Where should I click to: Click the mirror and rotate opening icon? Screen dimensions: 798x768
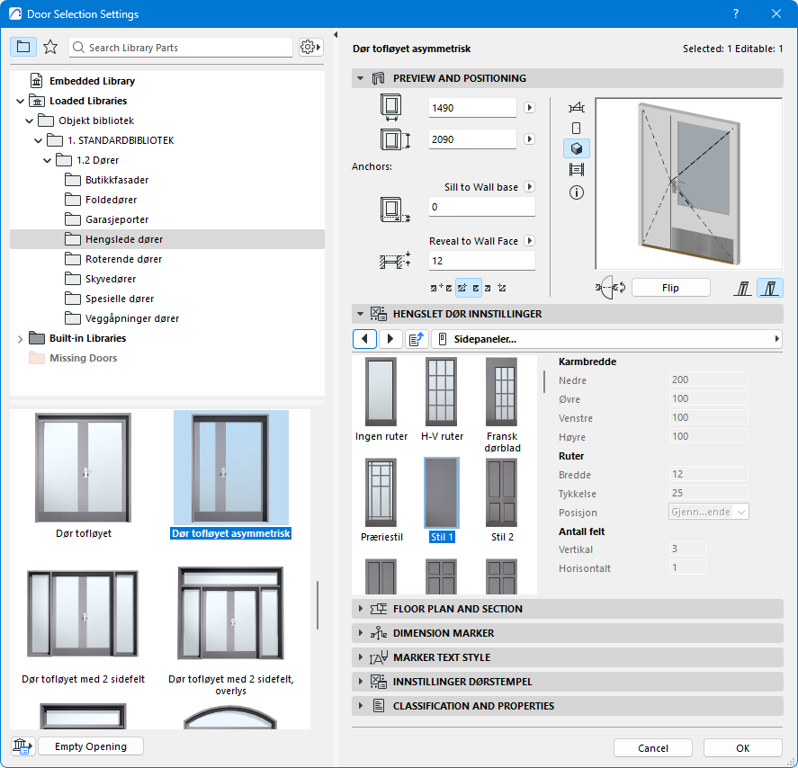point(610,288)
